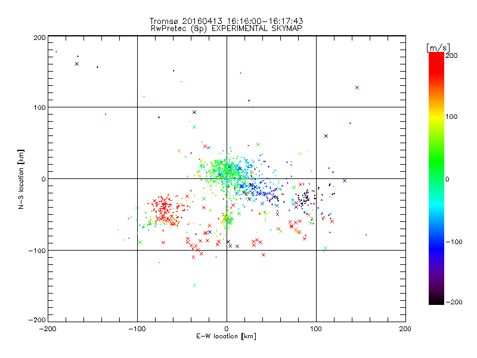This screenshot has height=358, width=477.
Task: Click the isolated cyan X marker near -150 km N-S
Action: coord(195,285)
